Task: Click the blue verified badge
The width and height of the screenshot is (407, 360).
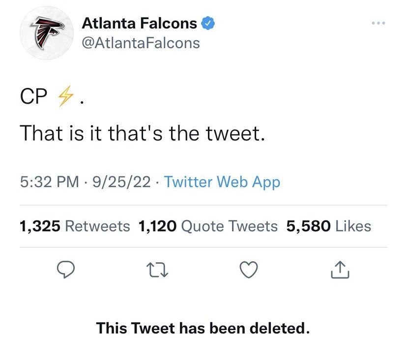Action: point(208,23)
